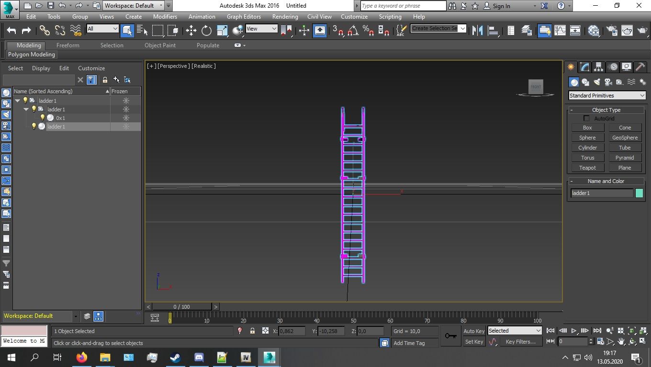The height and width of the screenshot is (367, 651).
Task: Open the Standard Primitives dropdown
Action: [607, 96]
